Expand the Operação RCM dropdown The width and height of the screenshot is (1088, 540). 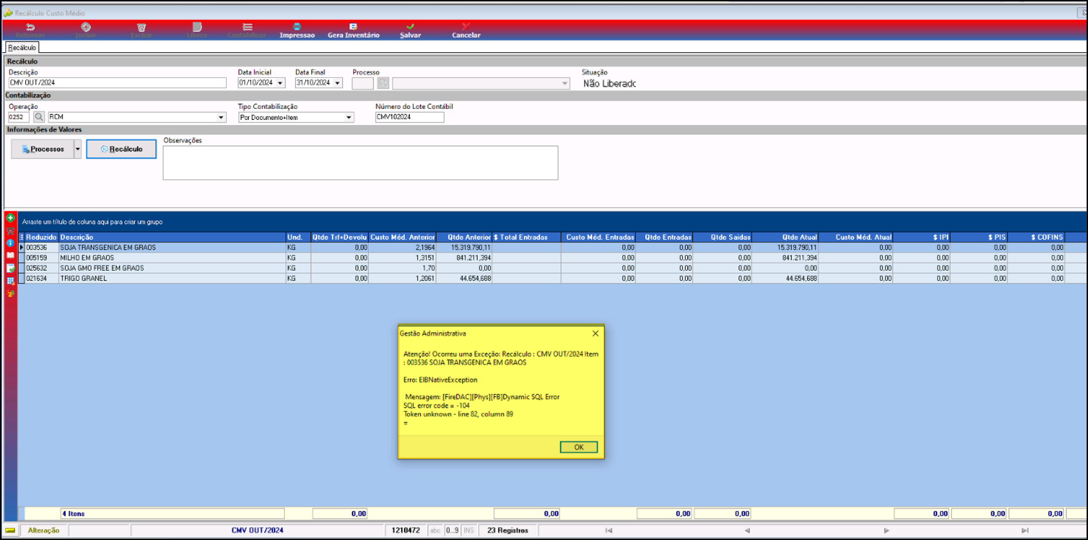[x=221, y=117]
